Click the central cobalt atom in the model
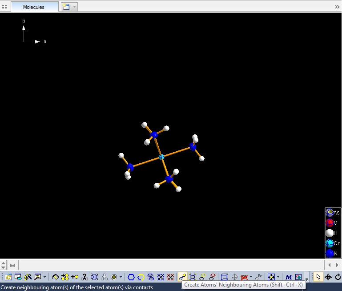 coord(161,157)
